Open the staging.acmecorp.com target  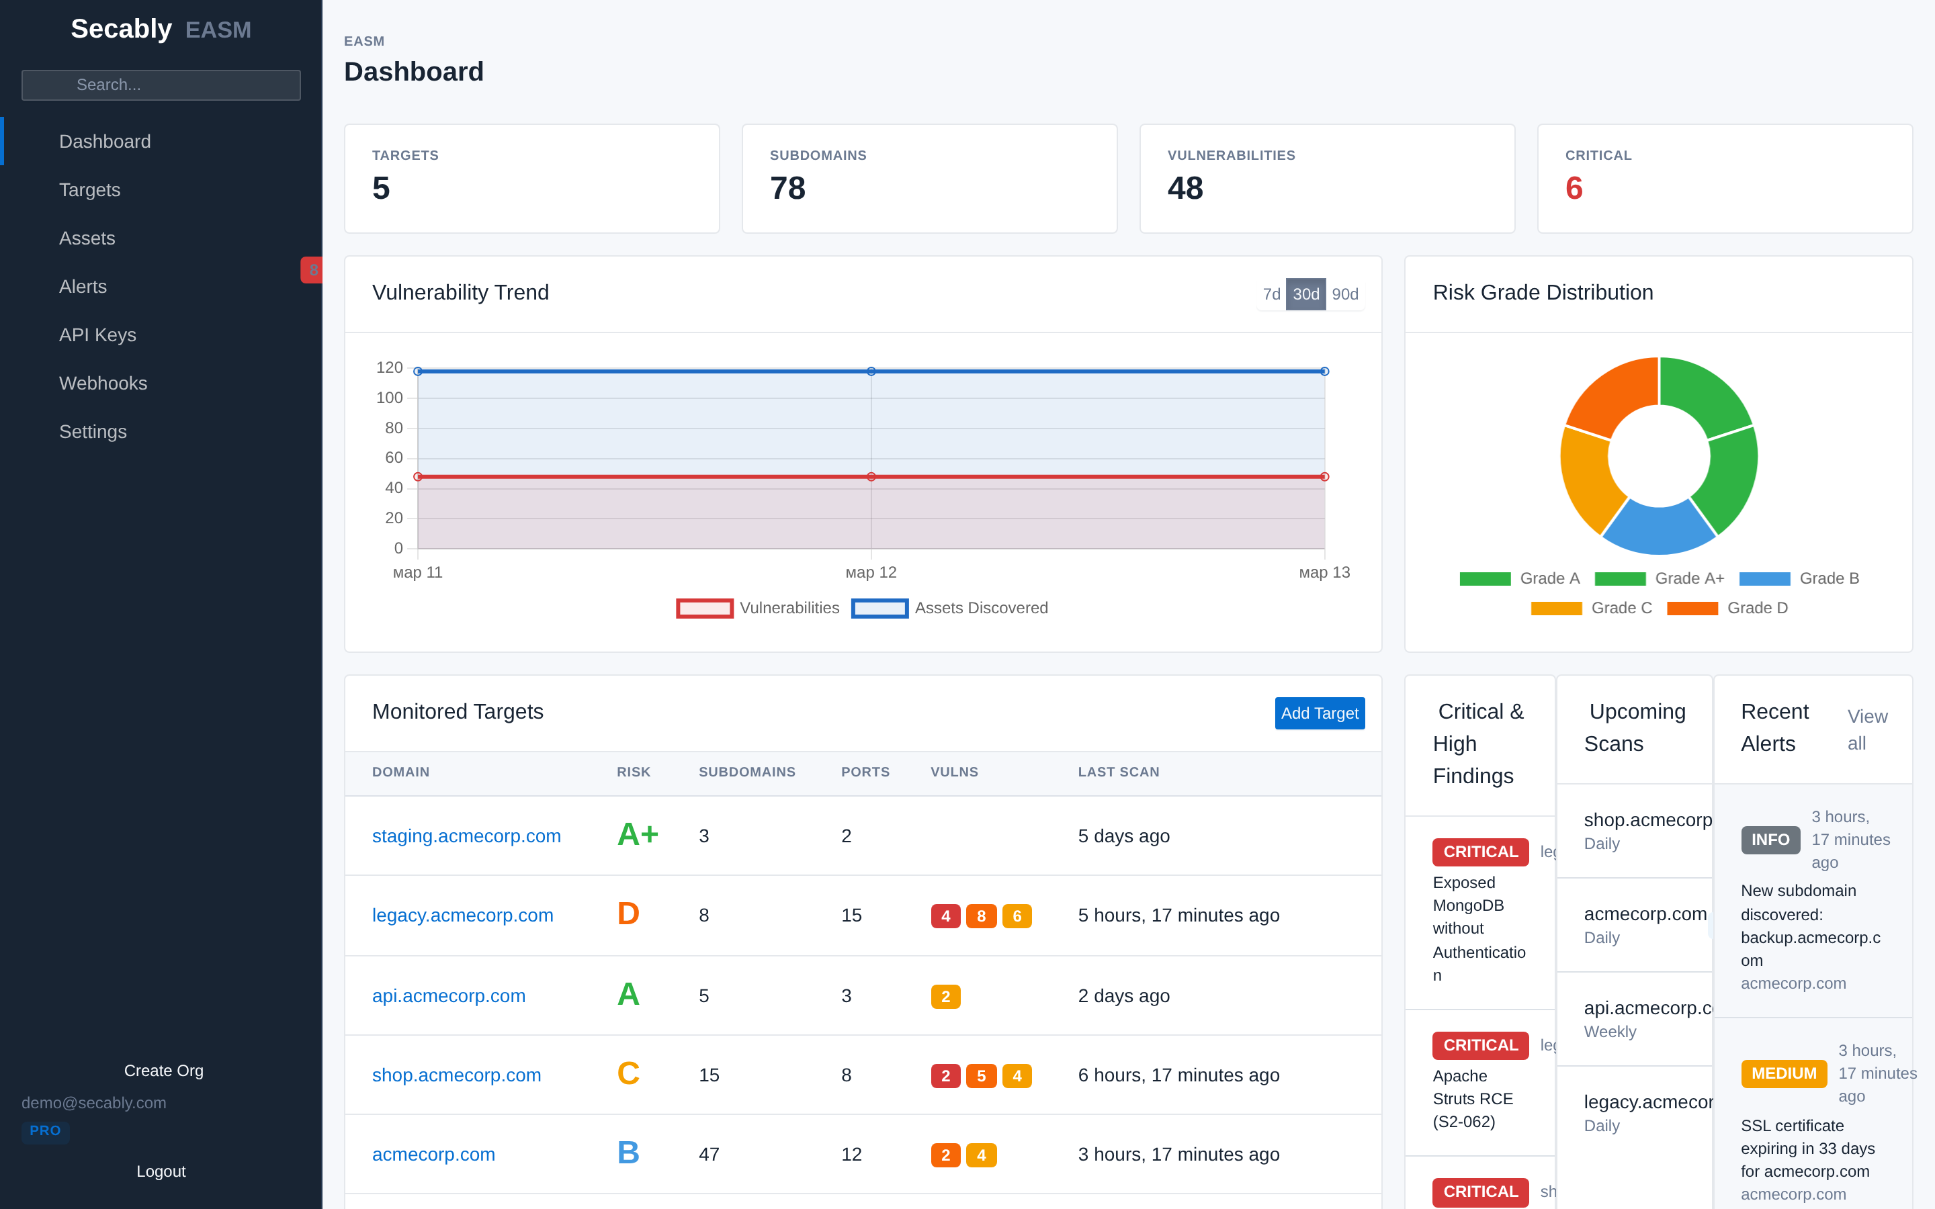point(466,836)
